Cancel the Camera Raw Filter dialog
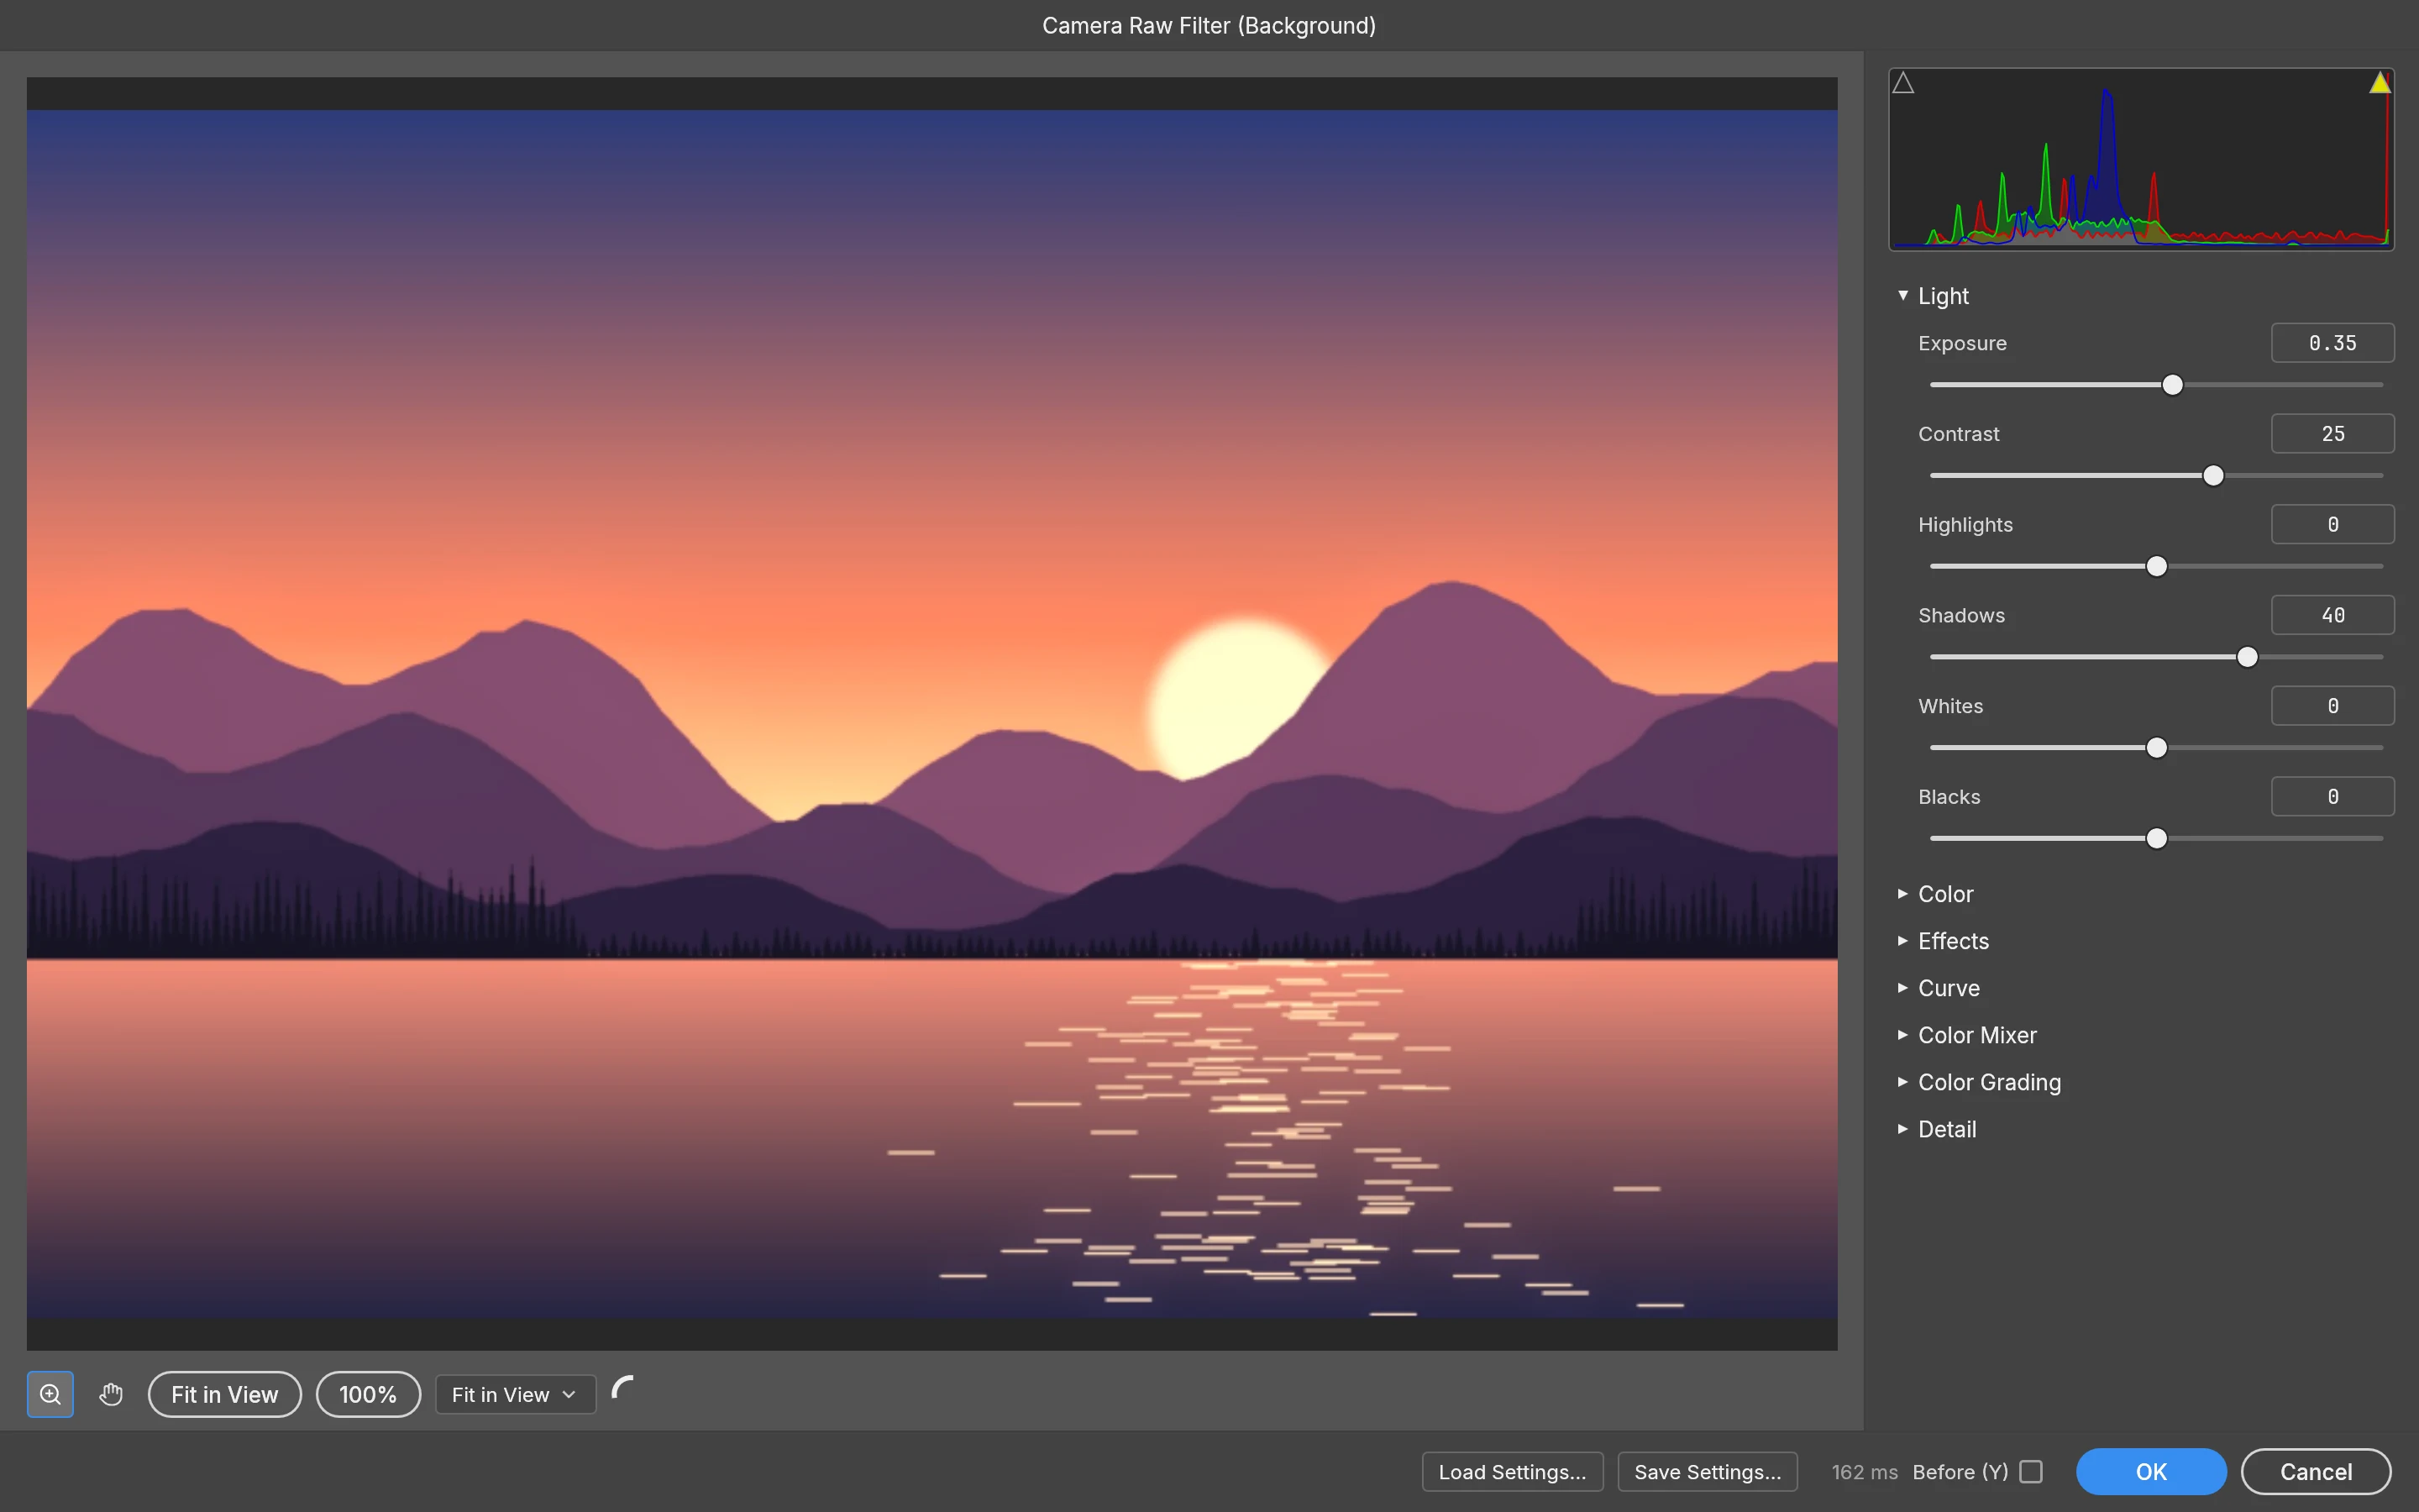Screen dimensions: 2419x1512 click(x=2316, y=1472)
